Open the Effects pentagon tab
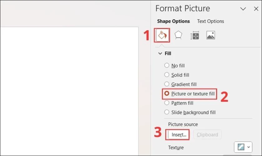Viewport: 262px width, 156px height. [178, 35]
